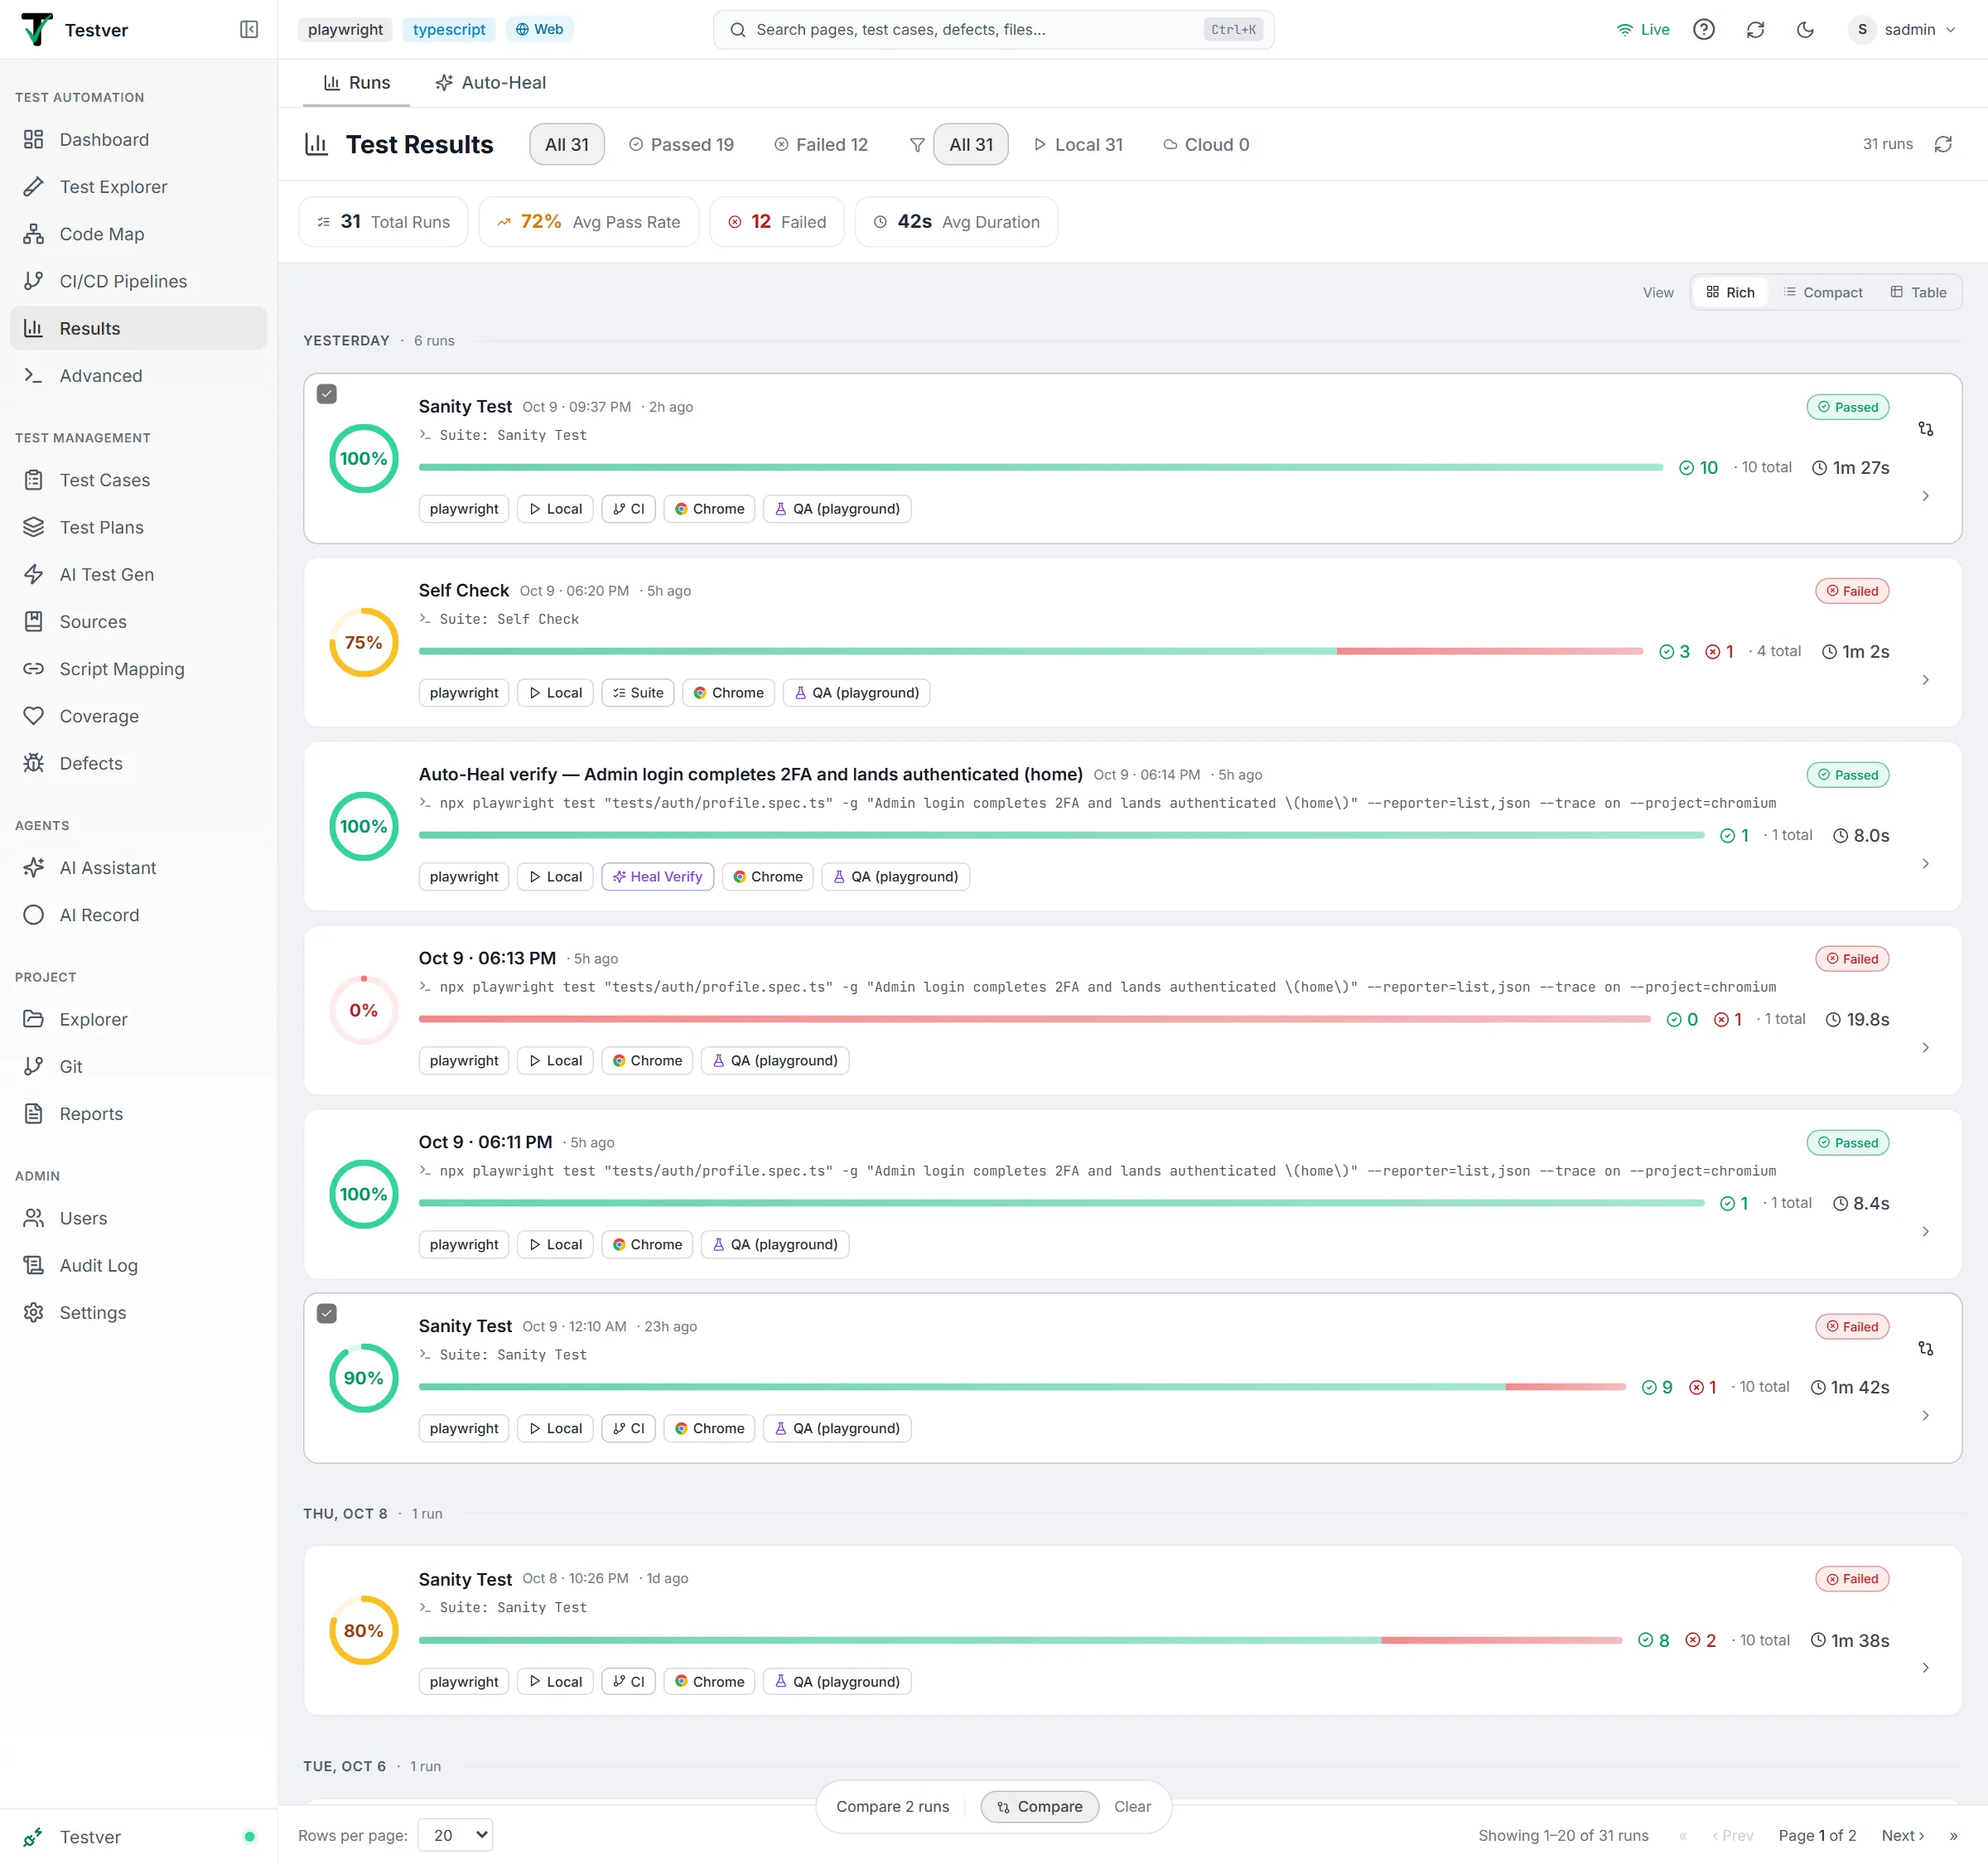Open sadmin user menu
This screenshot has height=1864, width=1988.
[x=1903, y=30]
